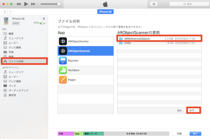The image size is (210, 139).
Task: Select the ARObjectAnchor app name
Action: [78, 41]
